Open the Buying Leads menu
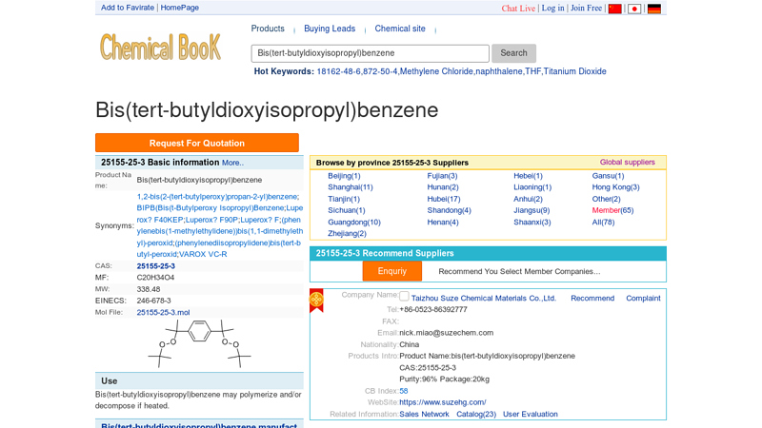 coord(330,29)
